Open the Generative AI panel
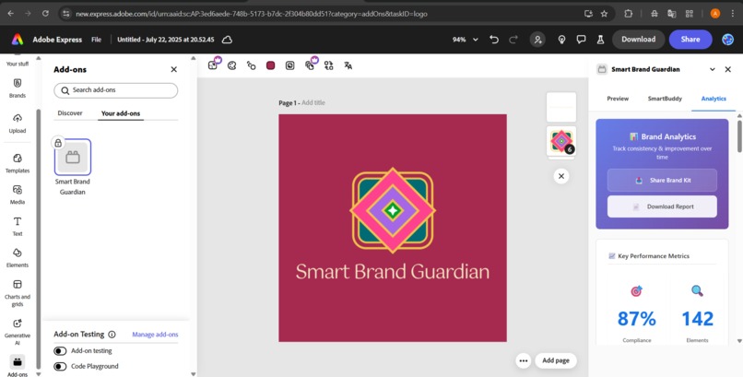Image resolution: width=743 pixels, height=377 pixels. click(18, 332)
